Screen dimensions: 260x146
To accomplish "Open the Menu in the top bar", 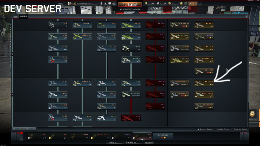I will coord(60,4).
